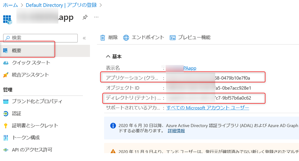Click the トークン構成 bars icon

(x=6, y=138)
